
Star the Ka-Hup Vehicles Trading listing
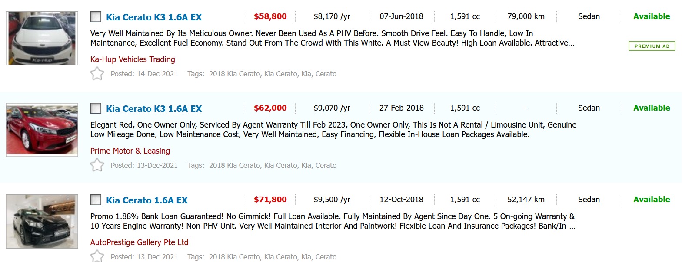[97, 74]
